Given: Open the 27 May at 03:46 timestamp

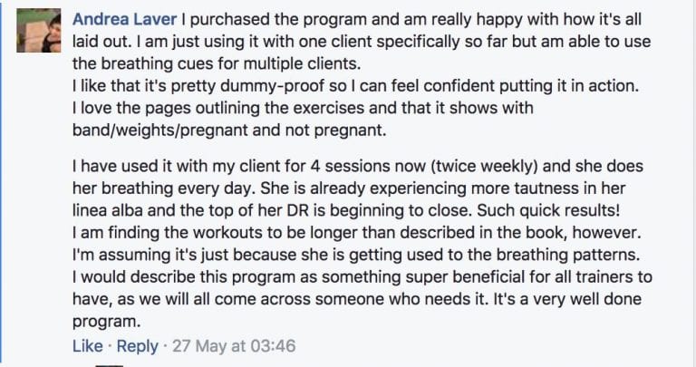Looking at the screenshot, I should click(234, 346).
